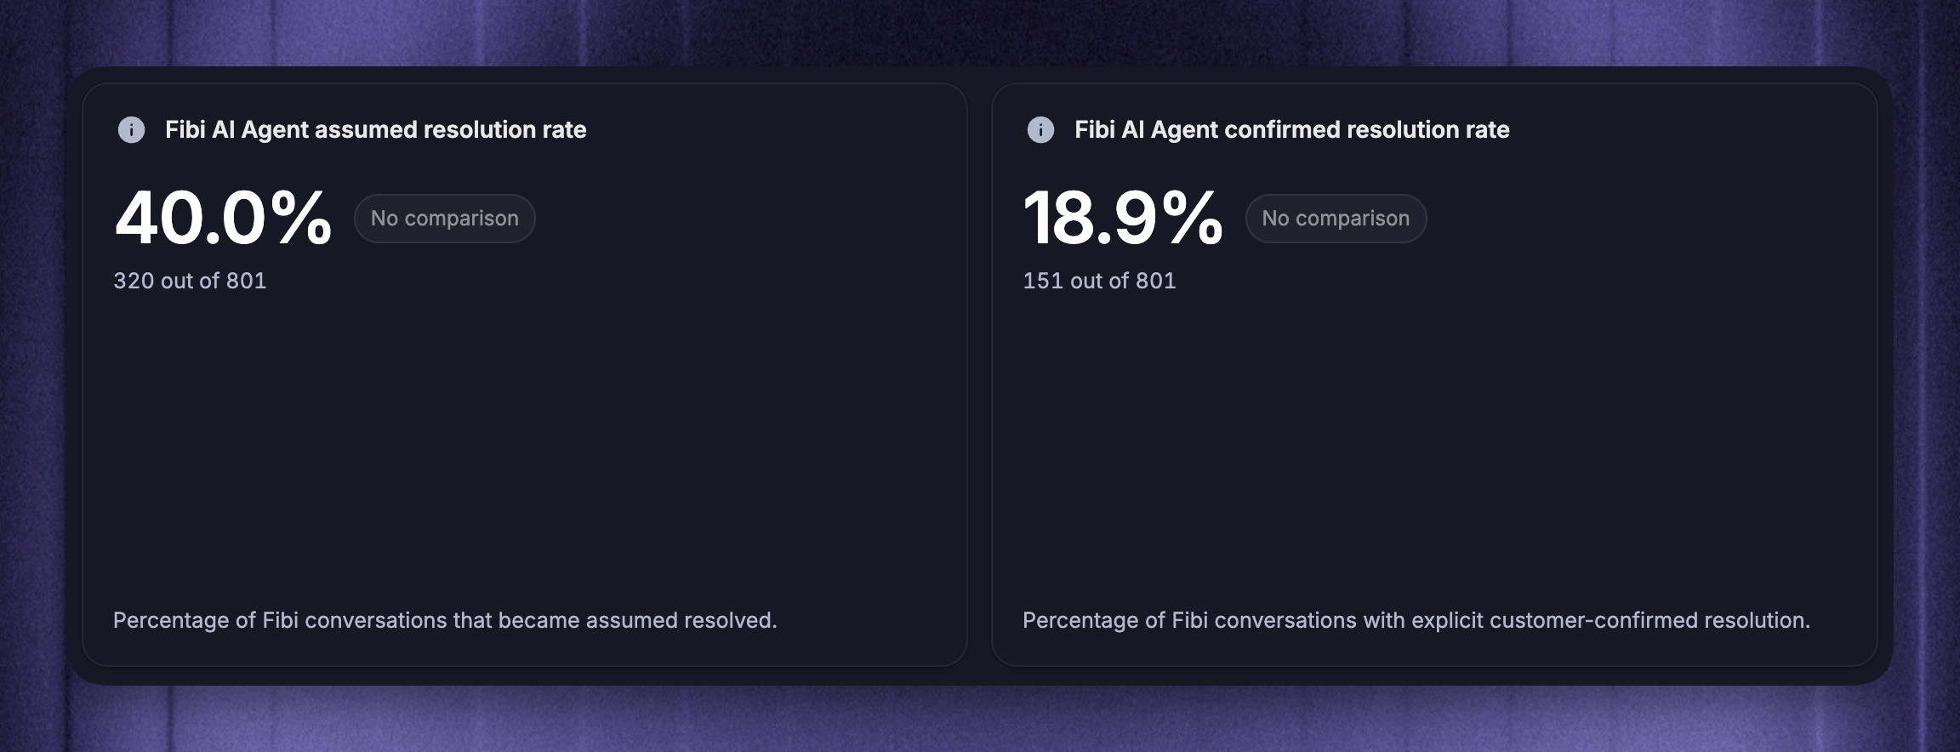Click the 'No comparison' badge beside 40.0%

(445, 219)
